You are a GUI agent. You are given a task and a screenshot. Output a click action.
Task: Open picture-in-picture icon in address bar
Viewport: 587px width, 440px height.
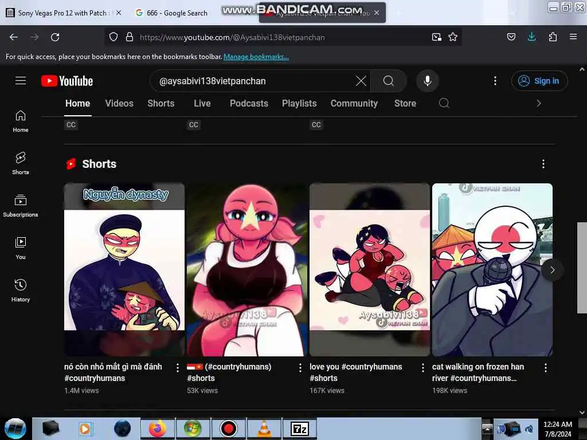click(436, 37)
